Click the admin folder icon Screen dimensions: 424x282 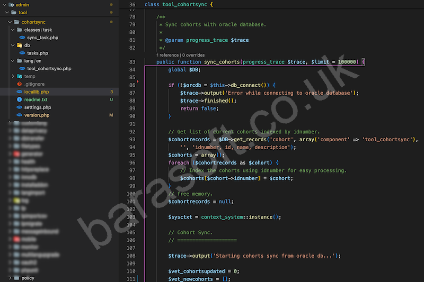(x=11, y=5)
